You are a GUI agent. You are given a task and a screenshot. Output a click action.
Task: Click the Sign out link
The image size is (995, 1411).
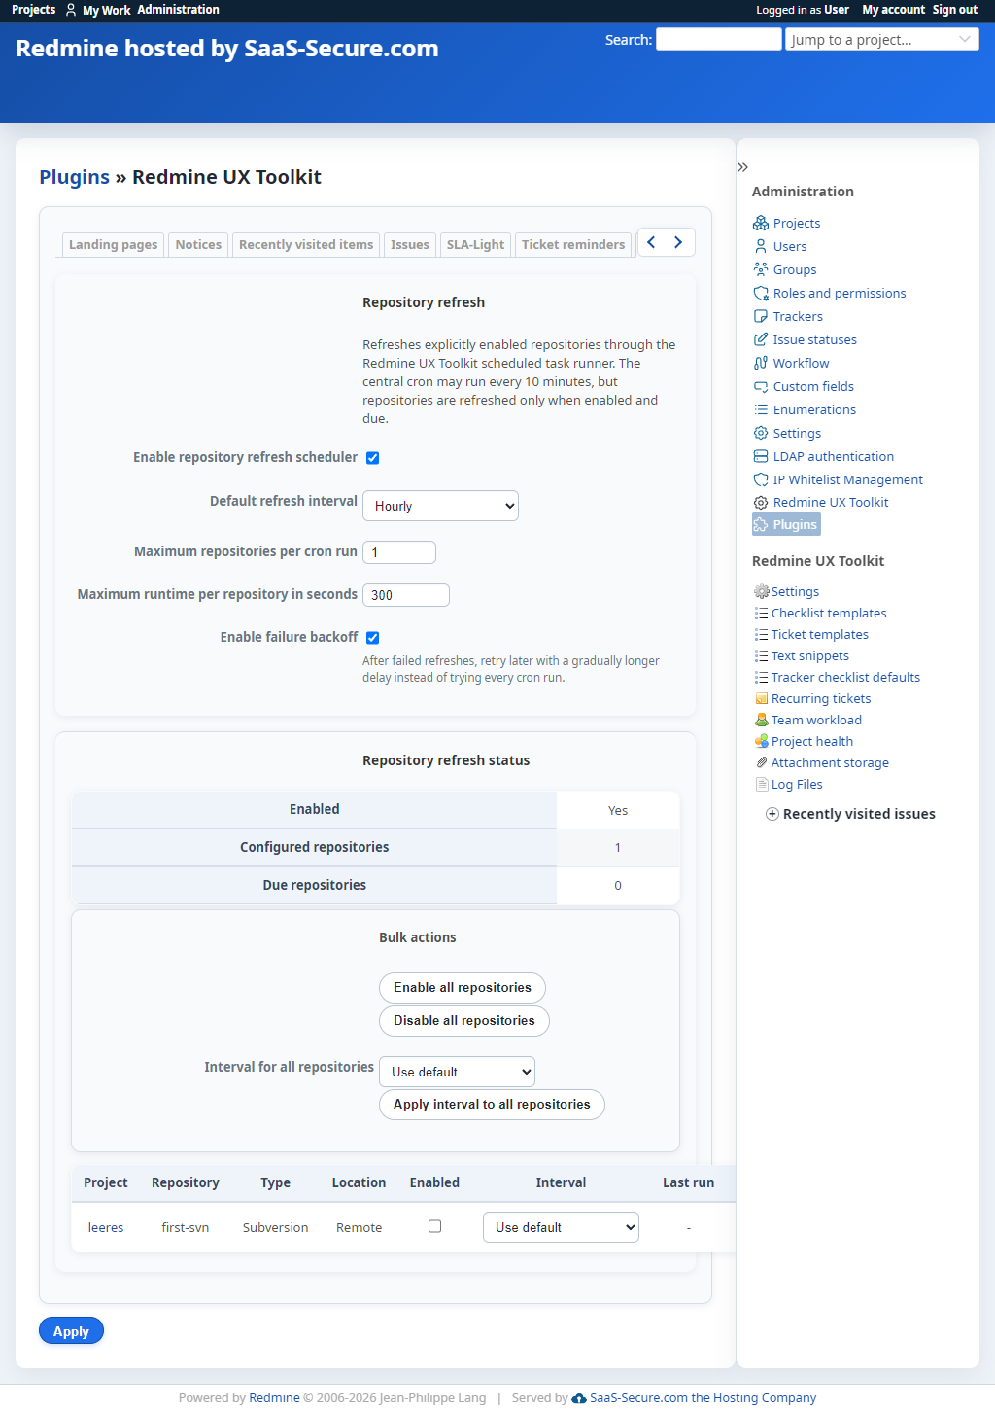click(955, 10)
